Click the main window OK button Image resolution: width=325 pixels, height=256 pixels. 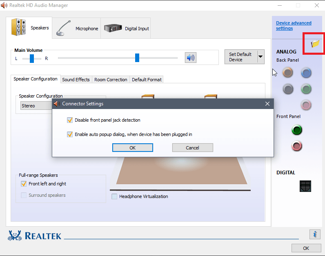click(306, 248)
